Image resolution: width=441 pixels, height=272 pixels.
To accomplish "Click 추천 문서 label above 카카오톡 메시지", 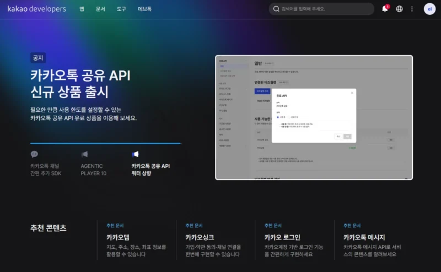I will pos(352,226).
